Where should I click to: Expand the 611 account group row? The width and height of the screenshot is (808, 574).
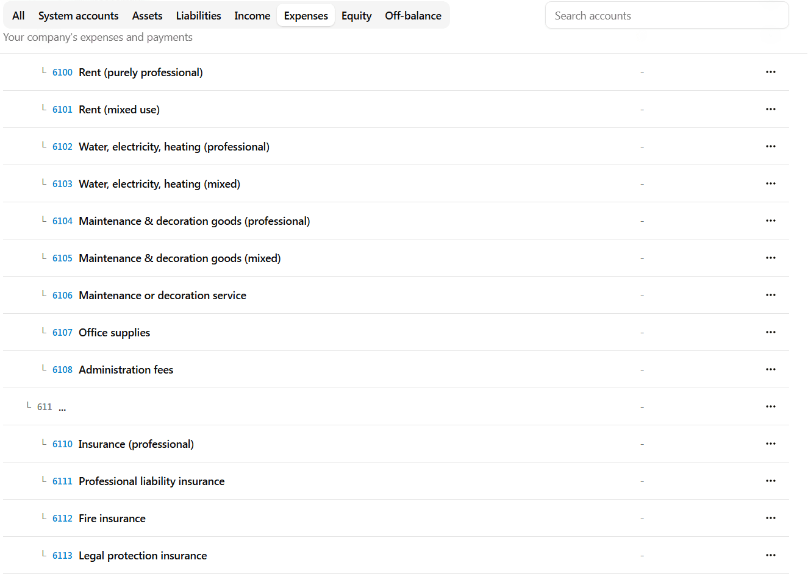point(45,407)
